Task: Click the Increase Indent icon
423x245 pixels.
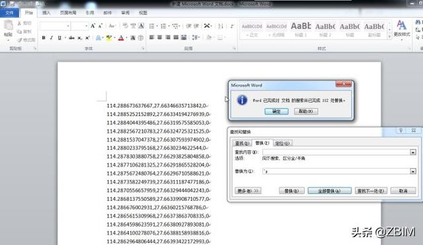Action: coord(196,26)
